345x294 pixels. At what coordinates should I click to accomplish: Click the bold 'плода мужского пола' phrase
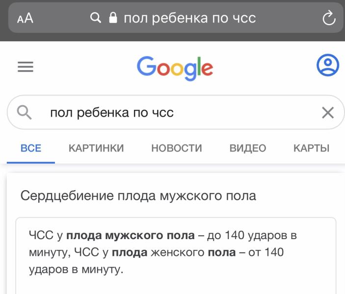coord(131,236)
